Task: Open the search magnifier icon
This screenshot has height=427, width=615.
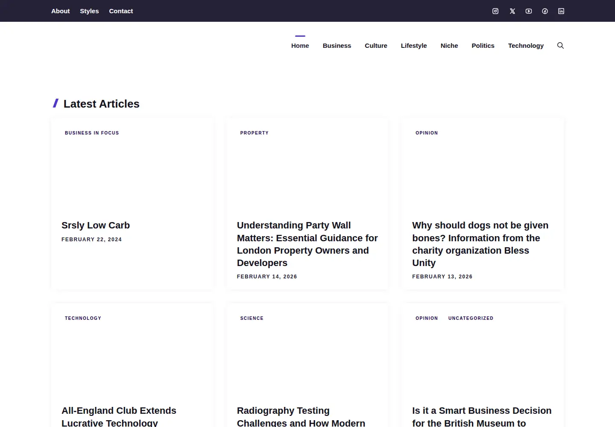Action: pos(560,46)
